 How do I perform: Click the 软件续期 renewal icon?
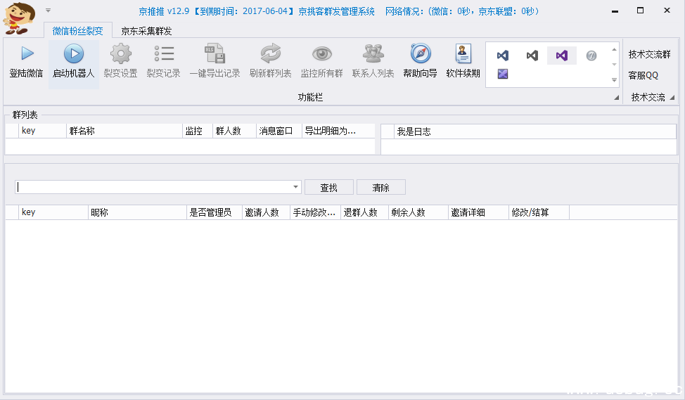pyautogui.click(x=463, y=53)
